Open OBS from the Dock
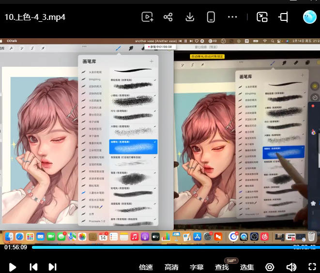Viewport: 320px width, 273px height. click(x=254, y=237)
